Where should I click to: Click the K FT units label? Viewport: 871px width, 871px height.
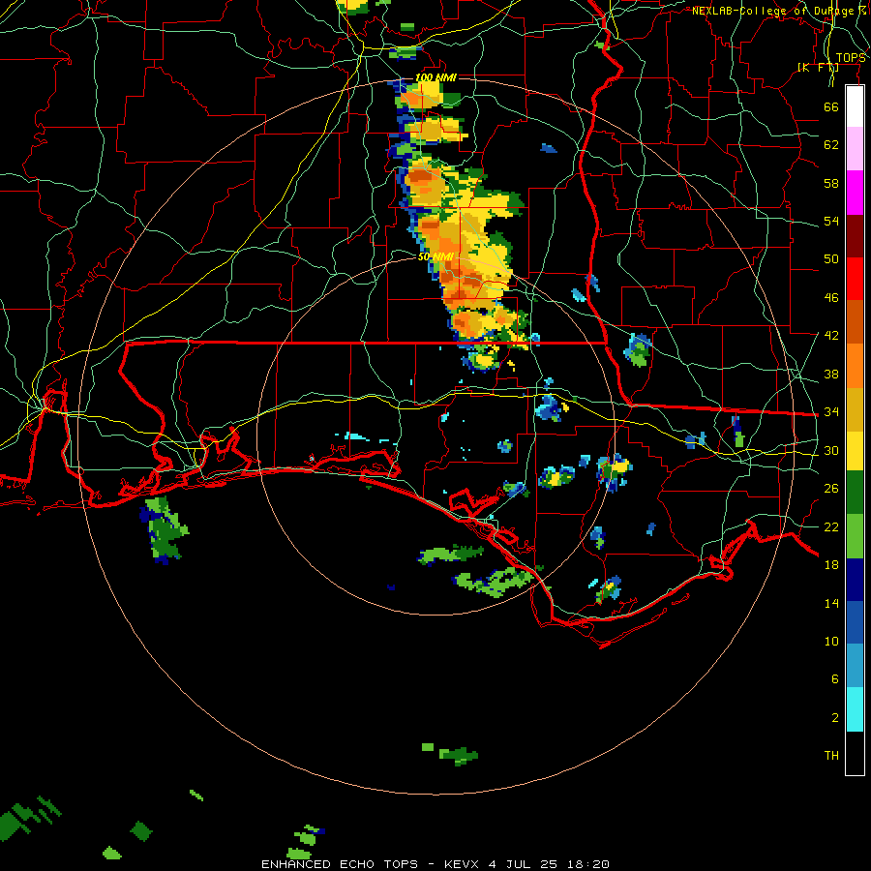818,67
